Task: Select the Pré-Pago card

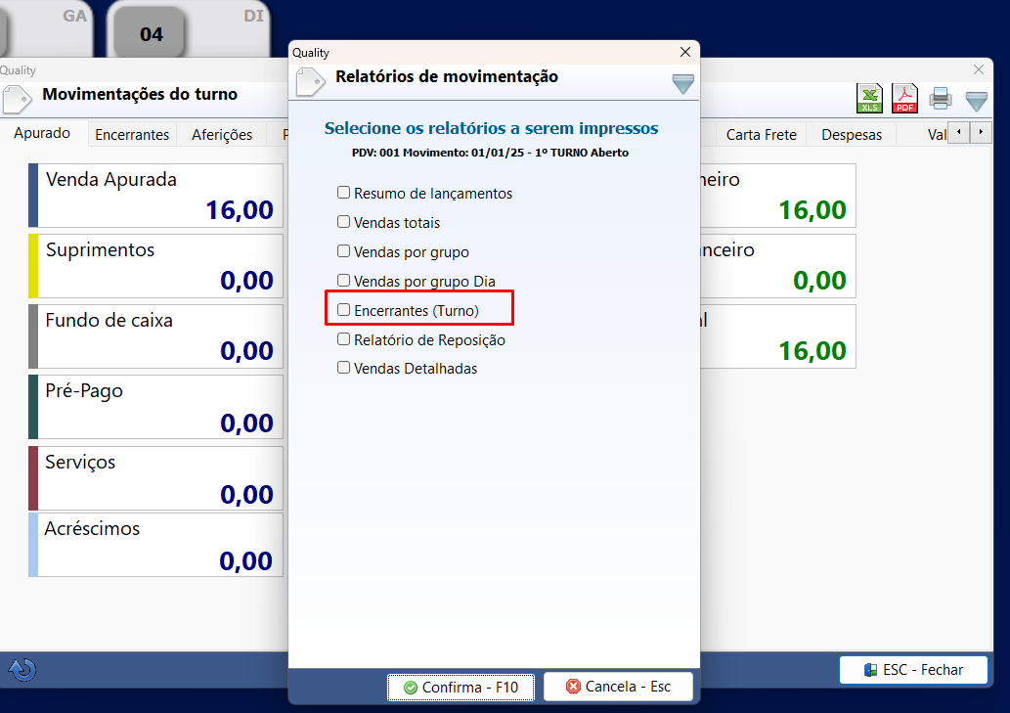Action: click(x=155, y=407)
